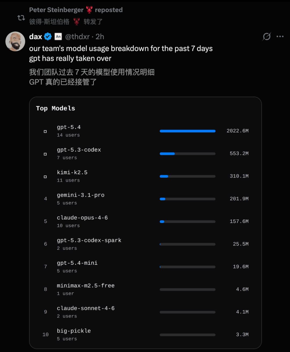Click the @thdxr handle
The image size is (290, 352).
point(77,37)
